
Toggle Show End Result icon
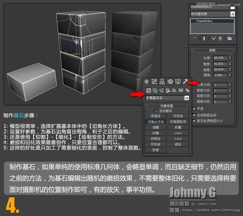point(204,38)
